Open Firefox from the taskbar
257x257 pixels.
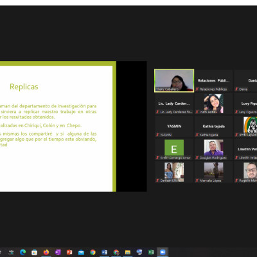tap(46, 252)
